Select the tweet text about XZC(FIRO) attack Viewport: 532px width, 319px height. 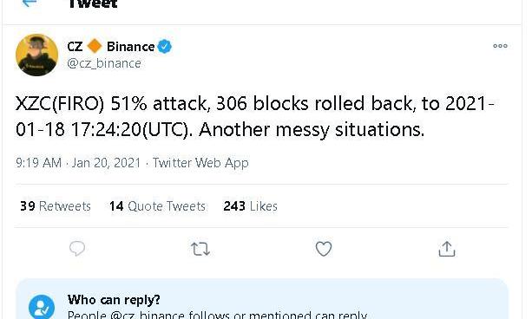tap(254, 116)
